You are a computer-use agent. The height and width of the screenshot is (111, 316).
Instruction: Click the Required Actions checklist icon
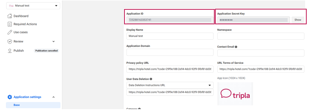point(10,24)
